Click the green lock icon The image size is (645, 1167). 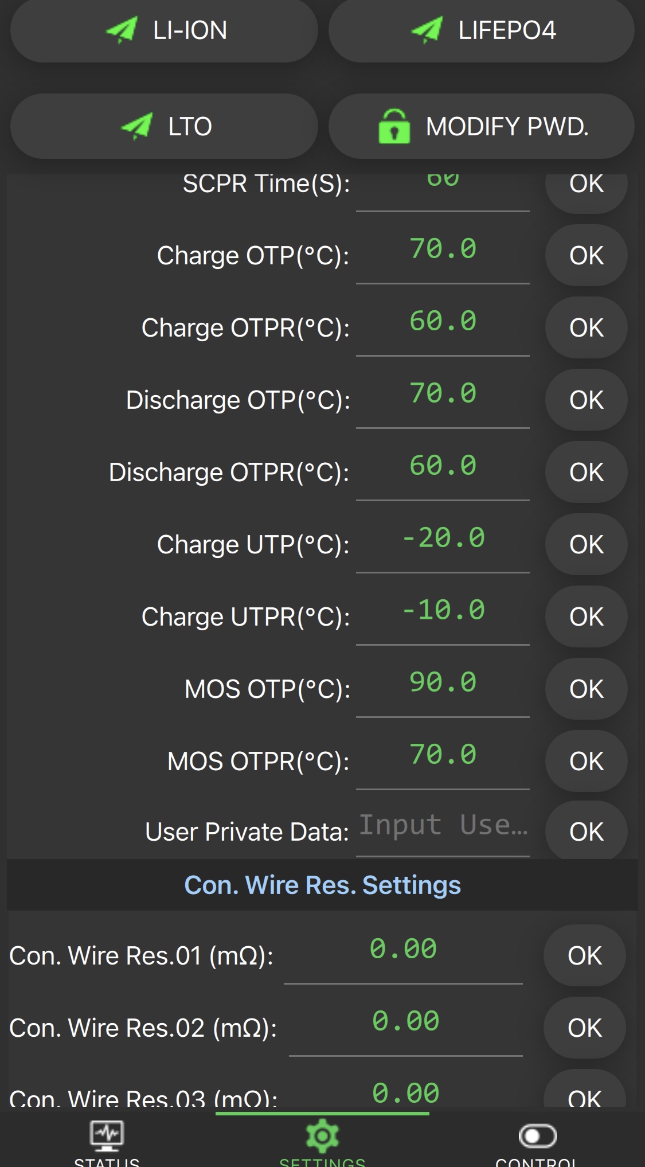point(394,126)
